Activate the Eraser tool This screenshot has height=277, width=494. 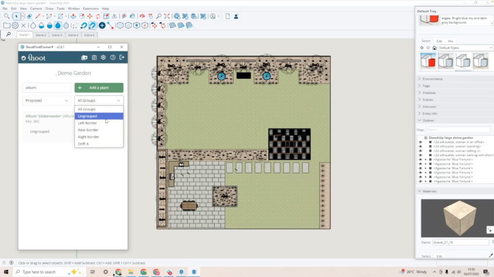tap(28, 16)
